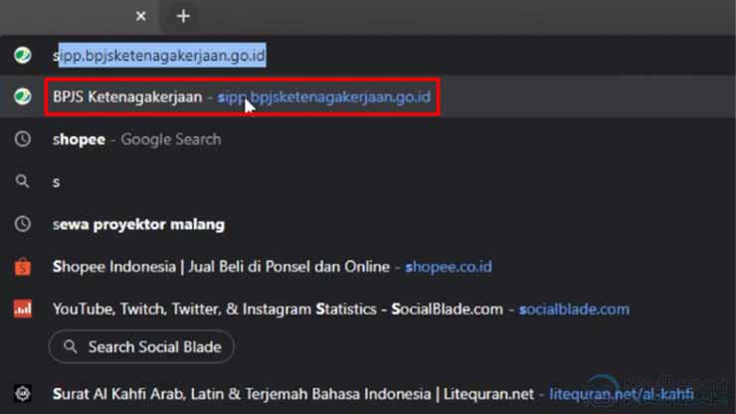Click history clock icon beside shopee
Image resolution: width=736 pixels, height=414 pixels.
tap(22, 139)
